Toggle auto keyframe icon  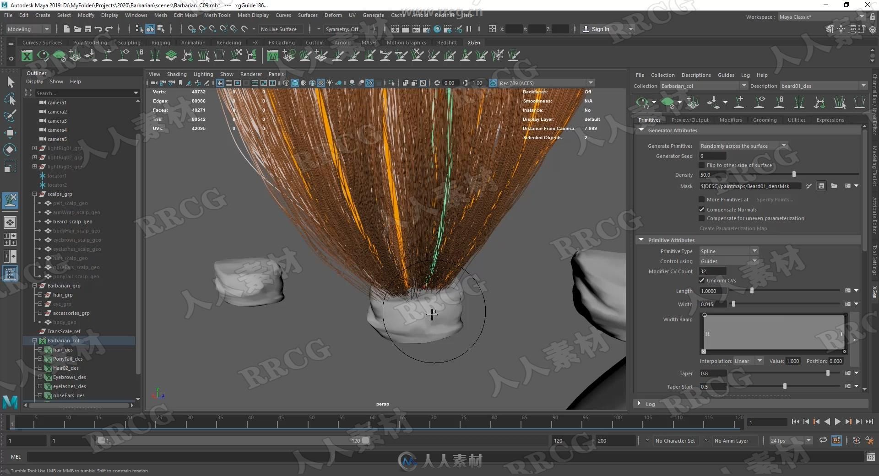coord(856,440)
